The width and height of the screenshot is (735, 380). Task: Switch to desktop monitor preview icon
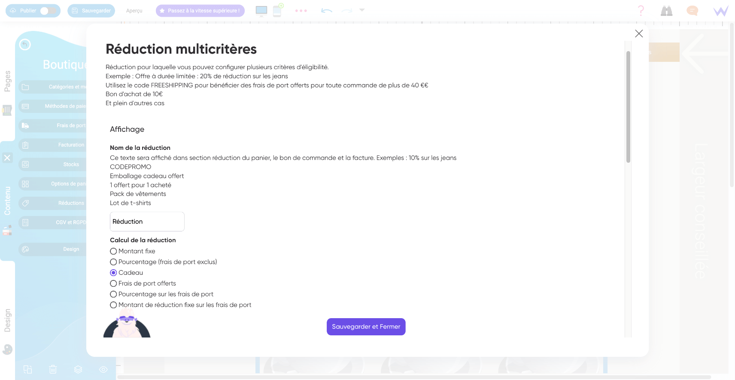click(x=261, y=11)
